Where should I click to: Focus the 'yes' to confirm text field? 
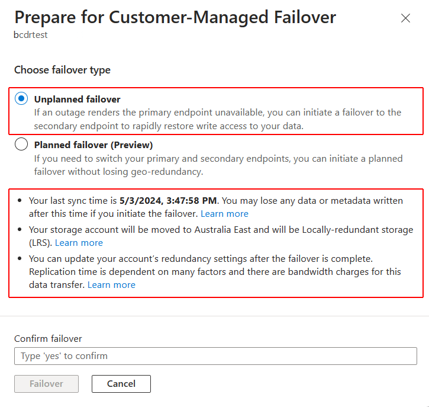(215, 356)
